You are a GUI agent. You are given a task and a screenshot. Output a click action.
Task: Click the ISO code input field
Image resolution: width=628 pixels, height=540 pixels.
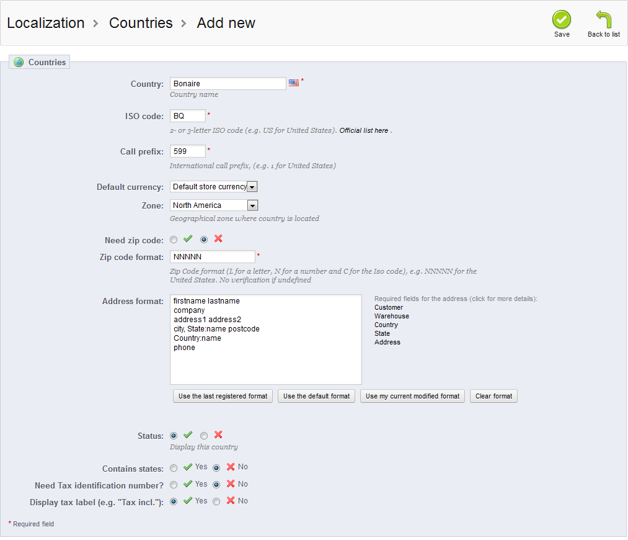187,116
